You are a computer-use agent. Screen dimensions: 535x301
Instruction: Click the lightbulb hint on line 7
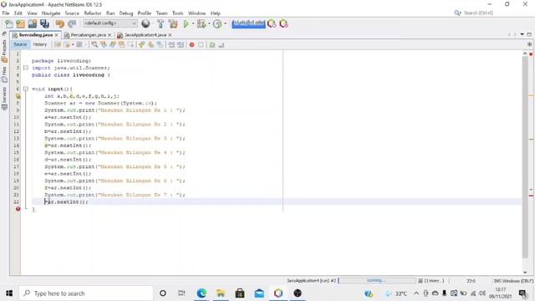point(18,96)
